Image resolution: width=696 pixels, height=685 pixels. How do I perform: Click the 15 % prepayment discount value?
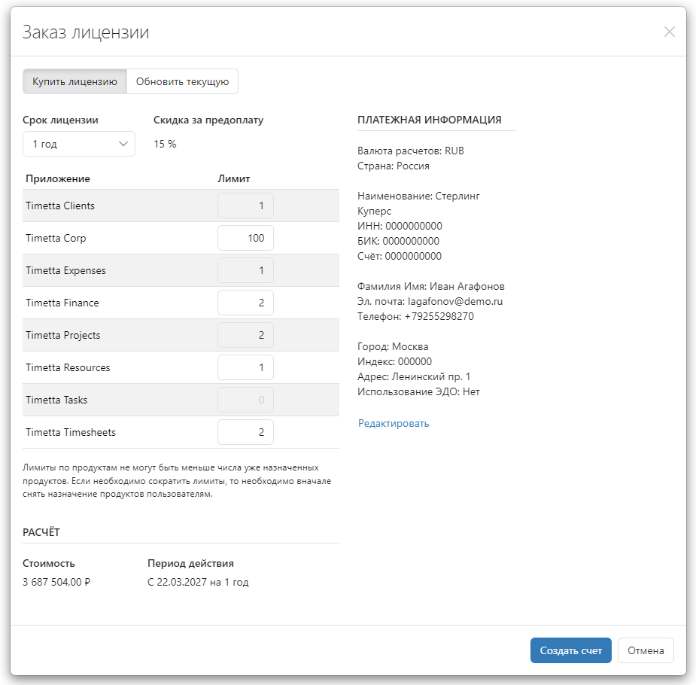[165, 144]
